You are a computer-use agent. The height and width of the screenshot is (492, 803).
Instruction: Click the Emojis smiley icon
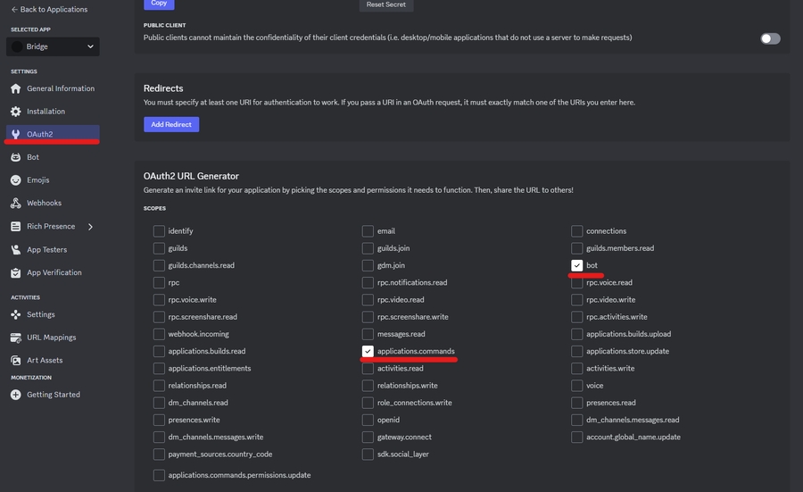coord(15,180)
